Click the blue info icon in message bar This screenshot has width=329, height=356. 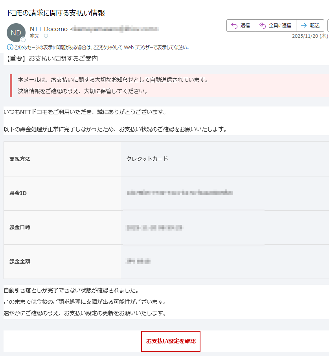tap(10, 48)
